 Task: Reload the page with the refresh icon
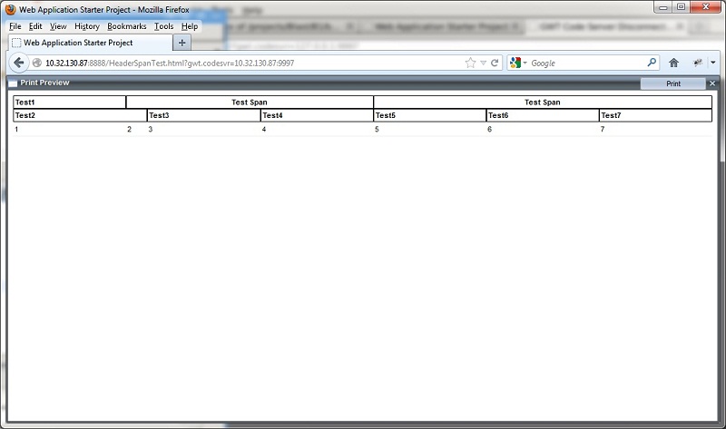point(495,63)
